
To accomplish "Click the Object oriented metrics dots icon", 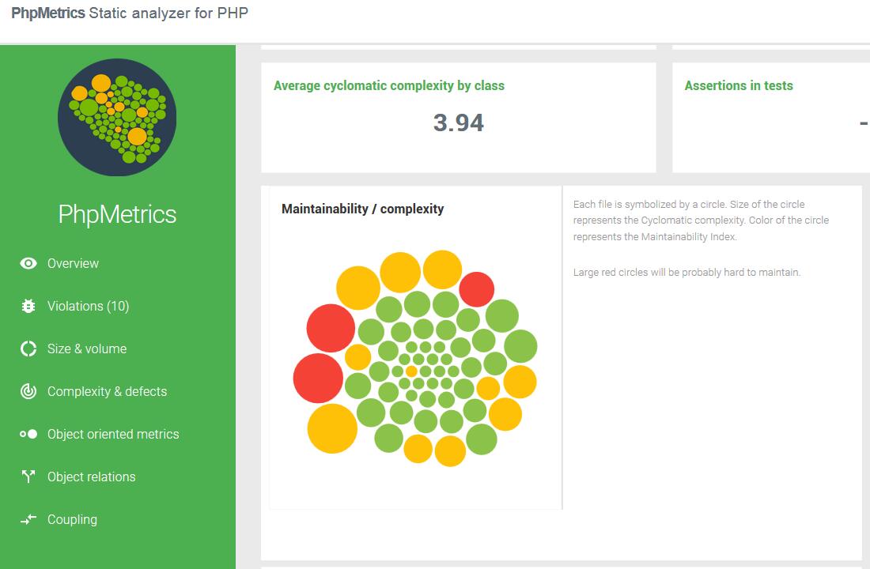I will point(28,434).
